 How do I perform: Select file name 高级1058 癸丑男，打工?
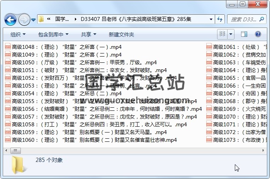pos(99,125)
